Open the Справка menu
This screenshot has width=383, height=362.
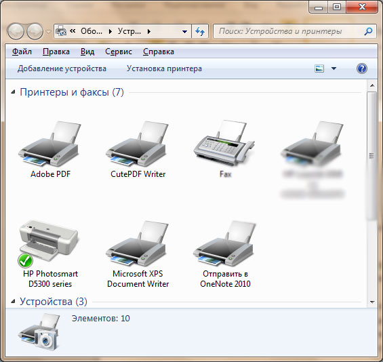pyautogui.click(x=159, y=52)
